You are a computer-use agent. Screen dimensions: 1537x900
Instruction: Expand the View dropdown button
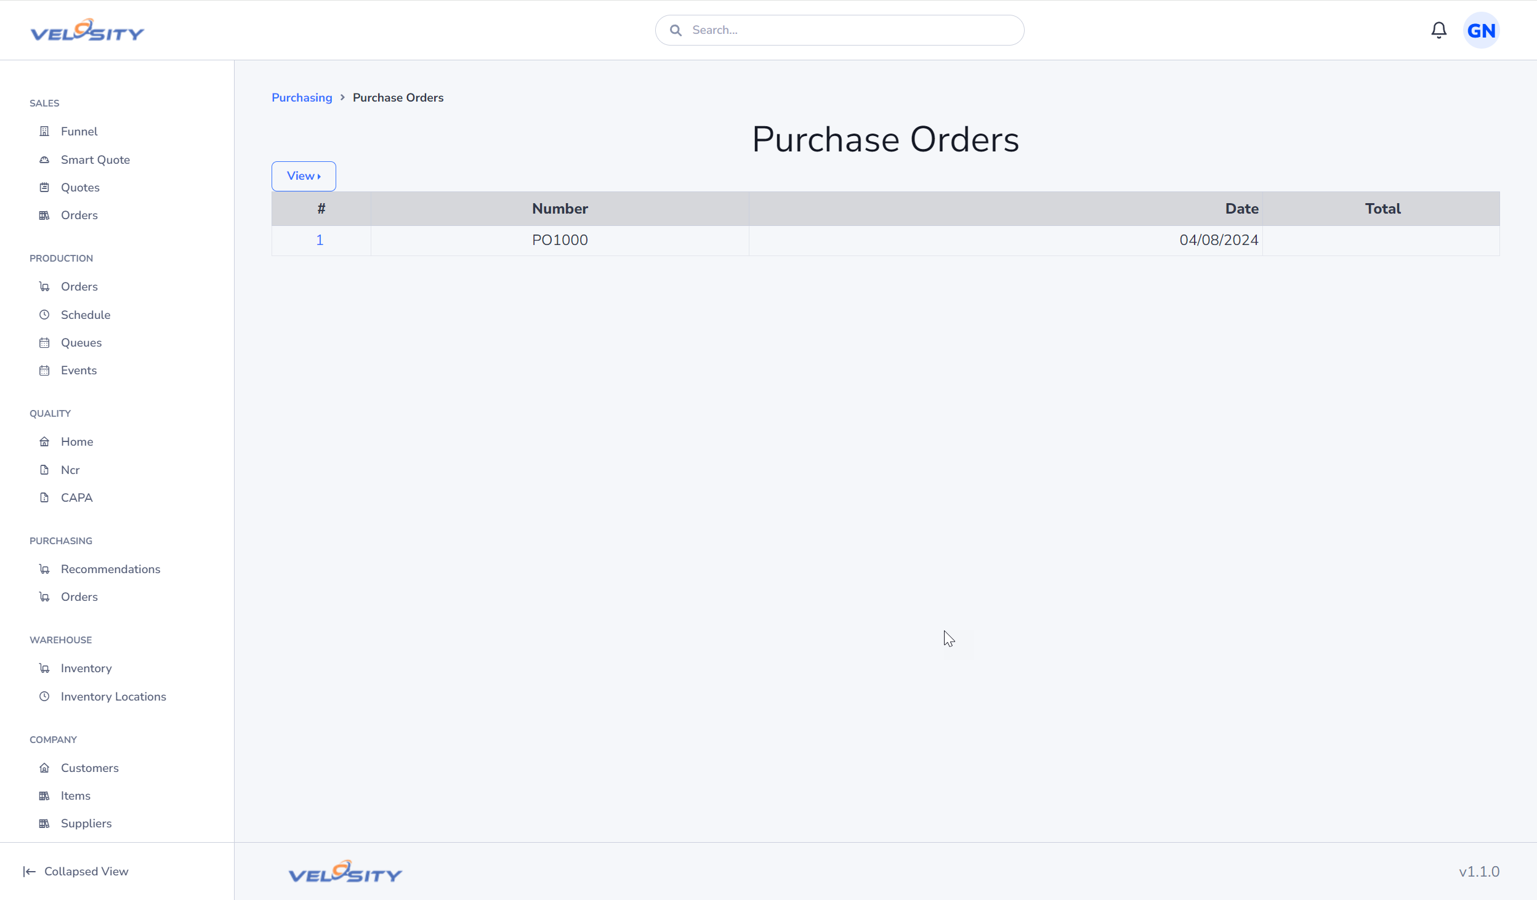[x=304, y=176]
